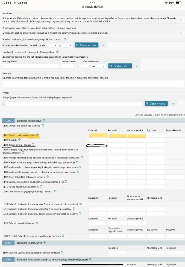Click help icon next to 1101 Plače in nadomestila plače
The height and width of the screenshot is (267, 185).
(37, 135)
